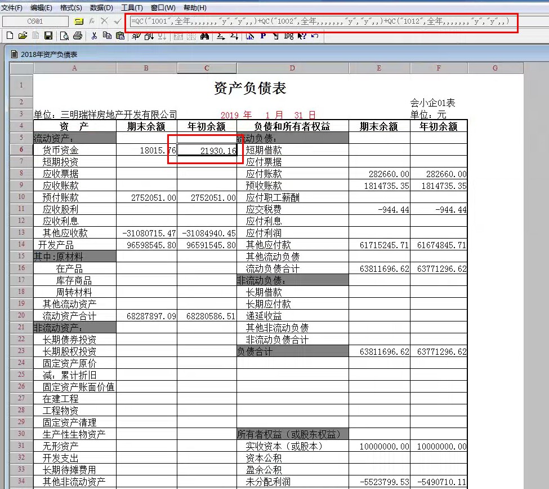Click the checkmark confirm formula icon
549x489 pixels.
[117, 21]
